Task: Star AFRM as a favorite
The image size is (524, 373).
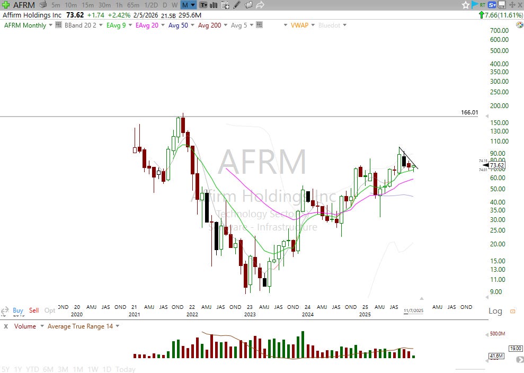Action: pos(466,5)
